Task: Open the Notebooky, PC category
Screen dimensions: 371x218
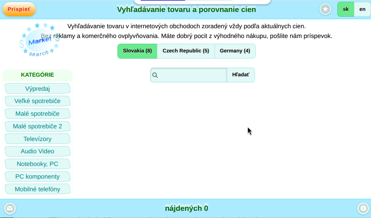Action: click(38, 164)
